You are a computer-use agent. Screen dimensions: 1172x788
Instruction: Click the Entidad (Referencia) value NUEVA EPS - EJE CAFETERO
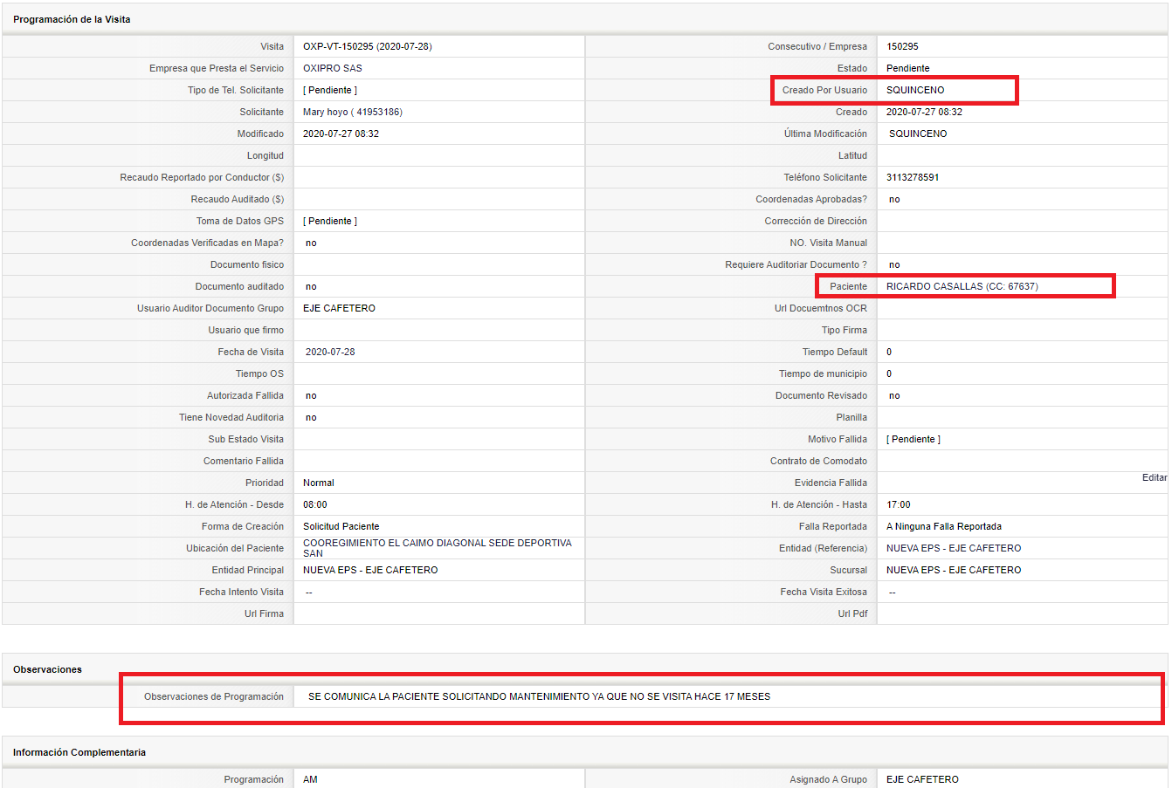(x=954, y=548)
